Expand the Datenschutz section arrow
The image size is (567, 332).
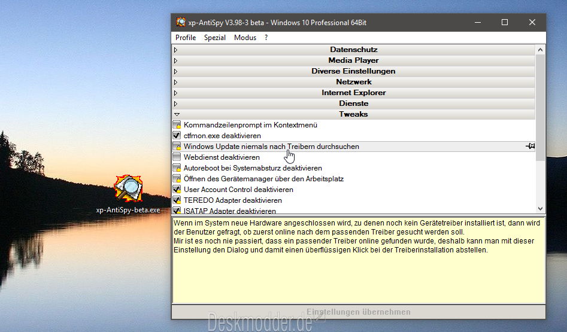click(176, 50)
